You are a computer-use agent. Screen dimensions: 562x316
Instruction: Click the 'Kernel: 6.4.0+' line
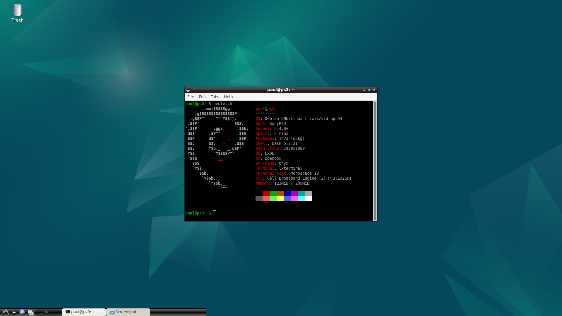[272, 128]
